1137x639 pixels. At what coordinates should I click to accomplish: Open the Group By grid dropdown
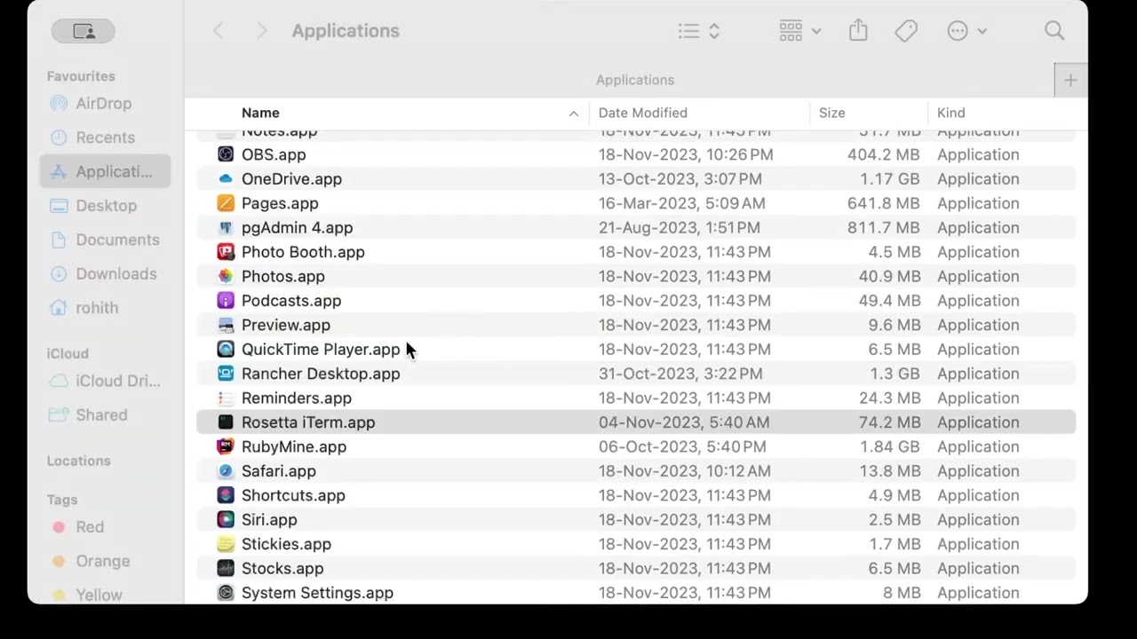point(799,31)
